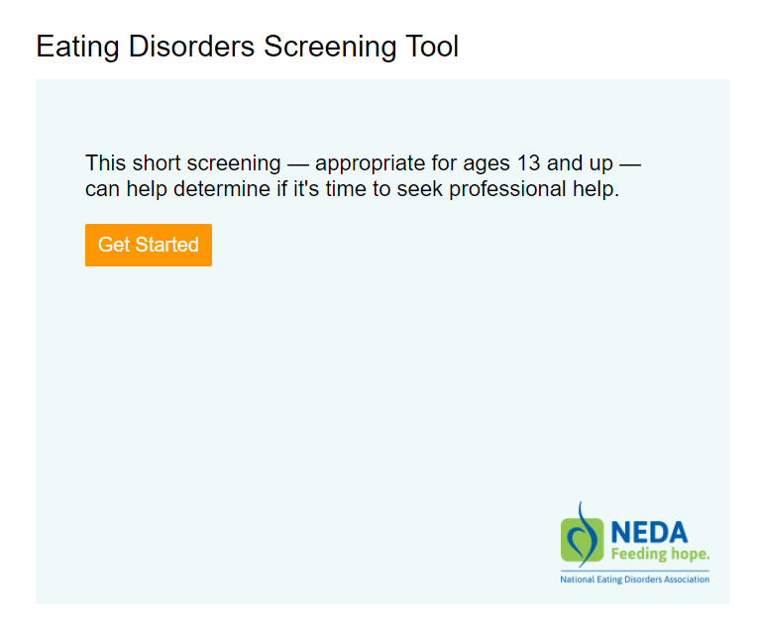The image size is (758, 626).
Task: Click the "This short screening" text
Action: 182,163
